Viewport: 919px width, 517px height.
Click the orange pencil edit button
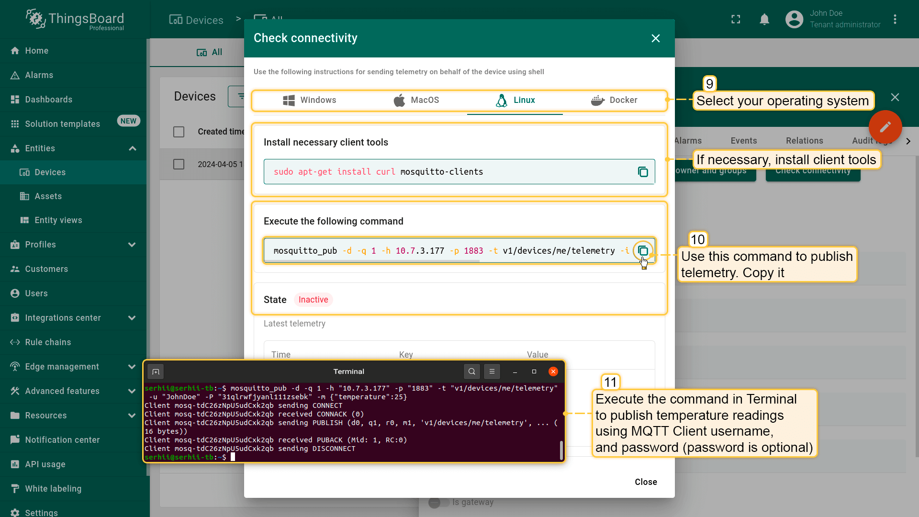click(x=885, y=127)
